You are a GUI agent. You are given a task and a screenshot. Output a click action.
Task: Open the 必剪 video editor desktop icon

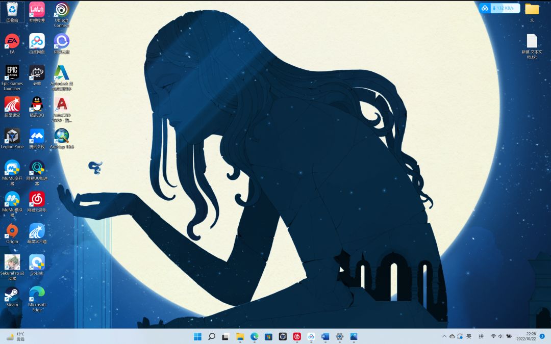[x=37, y=75]
